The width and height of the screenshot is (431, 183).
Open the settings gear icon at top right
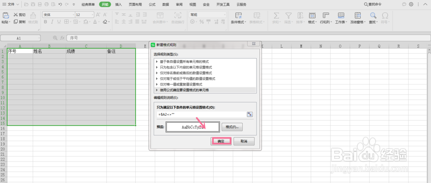pos(411,4)
